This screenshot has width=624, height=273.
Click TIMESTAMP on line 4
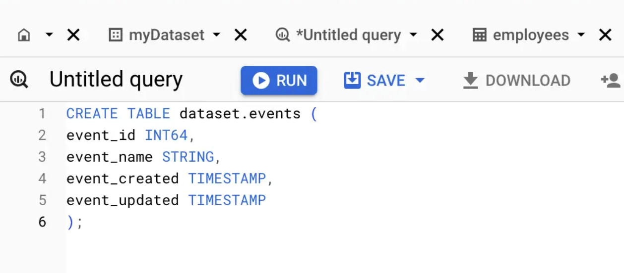coord(227,179)
